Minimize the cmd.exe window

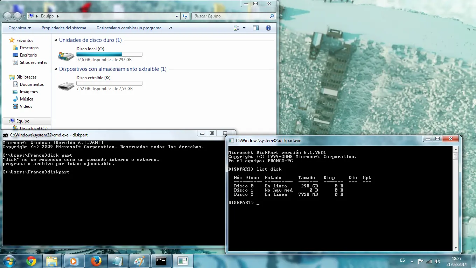click(202, 133)
